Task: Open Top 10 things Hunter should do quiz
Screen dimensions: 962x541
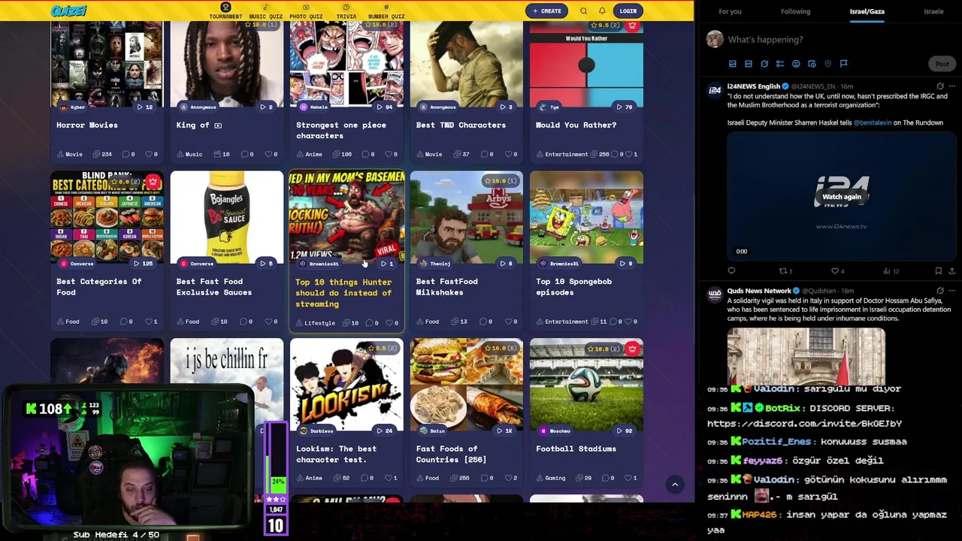Action: (x=343, y=293)
